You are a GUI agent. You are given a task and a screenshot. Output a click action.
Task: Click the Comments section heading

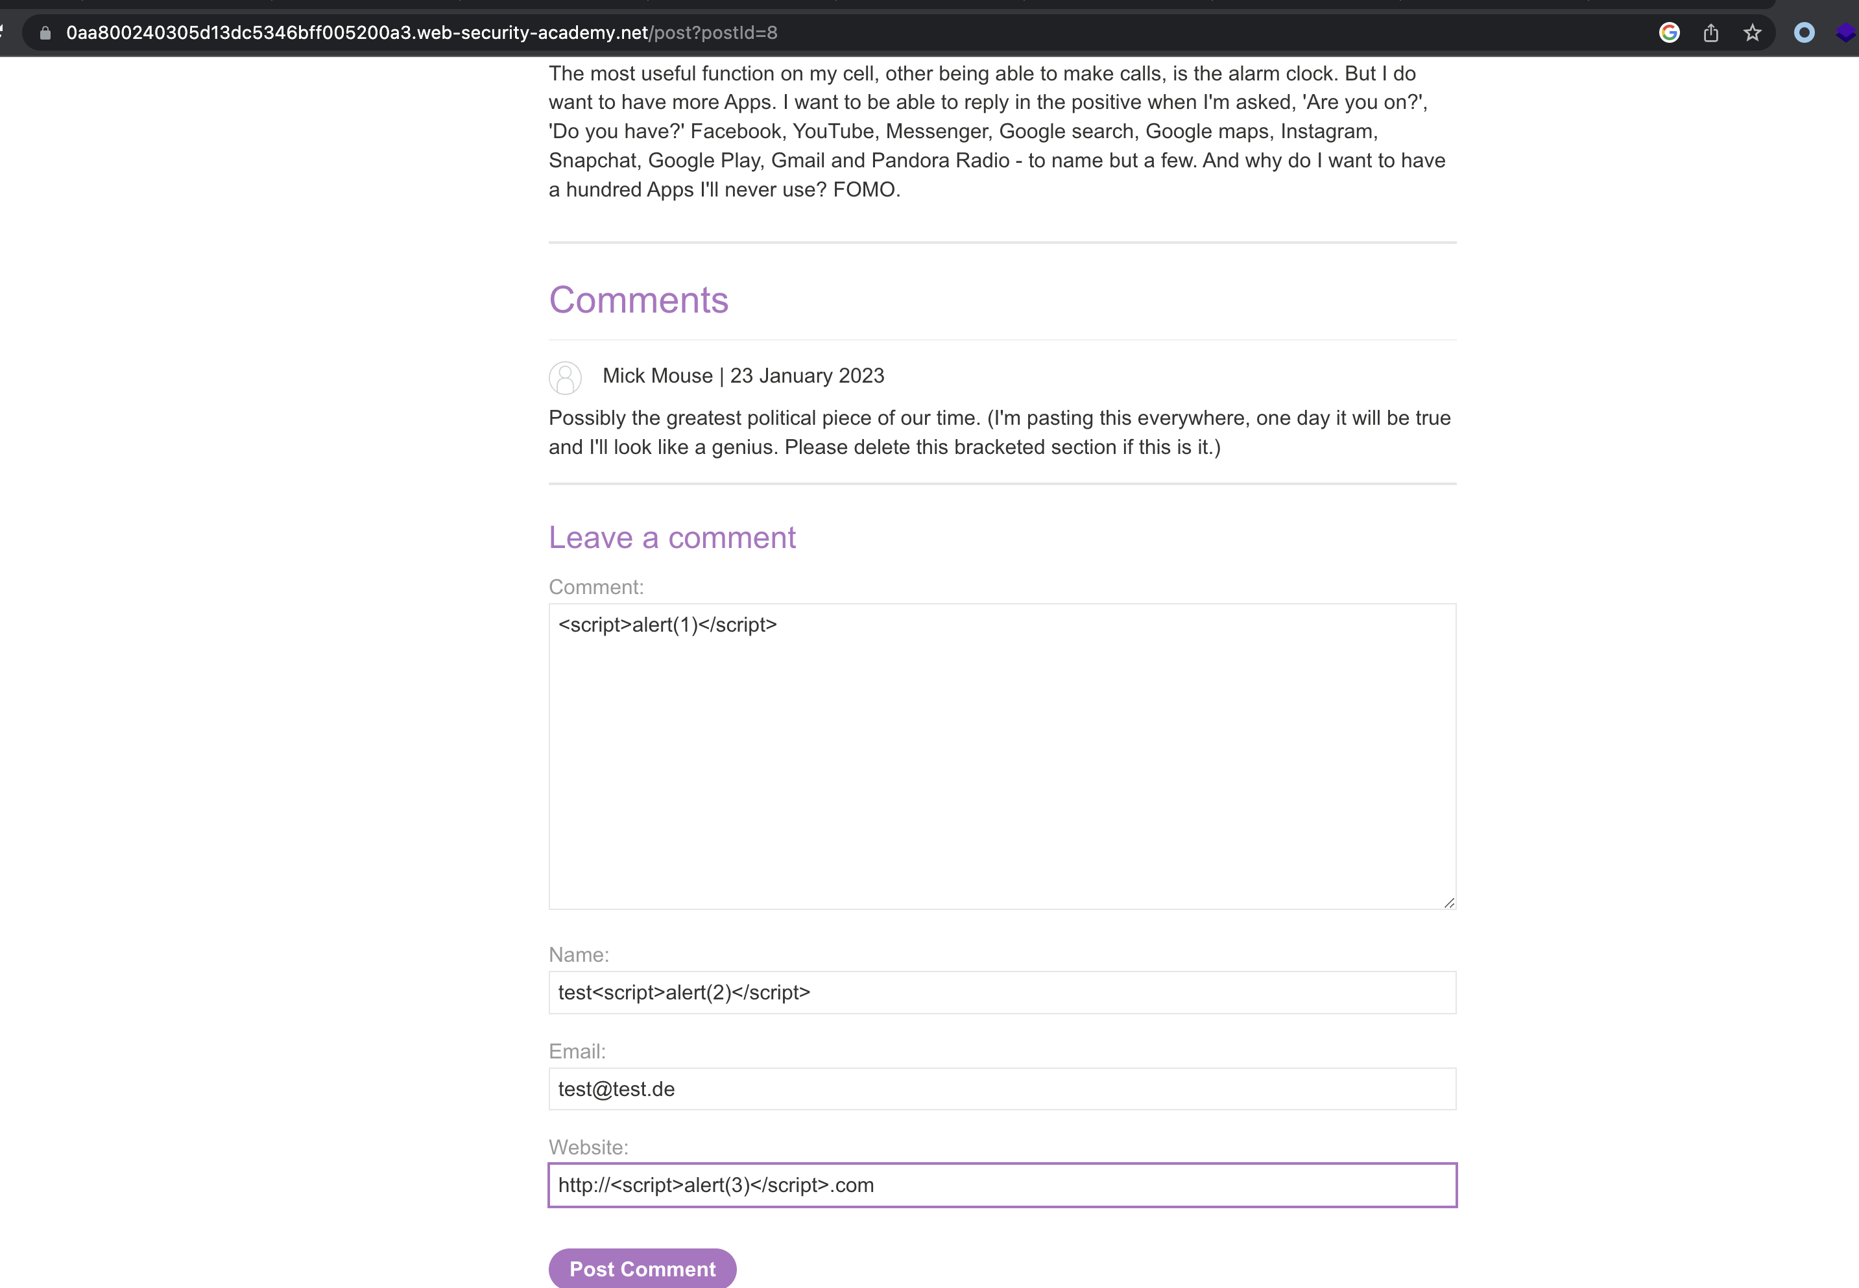(638, 300)
